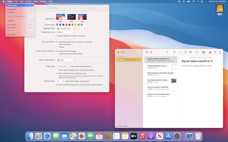Viewport: 228px width, 142px height.
Task: Choose the Dark appearance thumbnail
Action: (x=72, y=17)
